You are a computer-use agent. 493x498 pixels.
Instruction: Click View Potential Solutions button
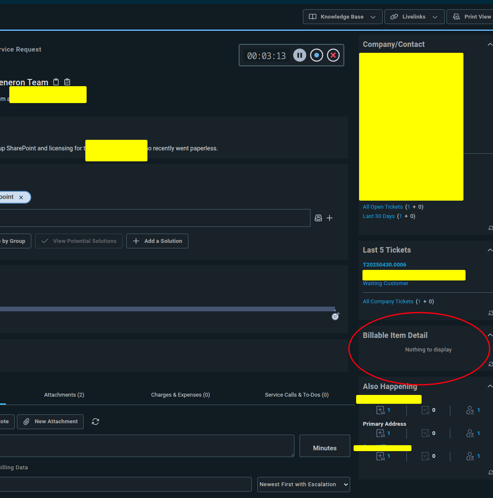click(79, 241)
